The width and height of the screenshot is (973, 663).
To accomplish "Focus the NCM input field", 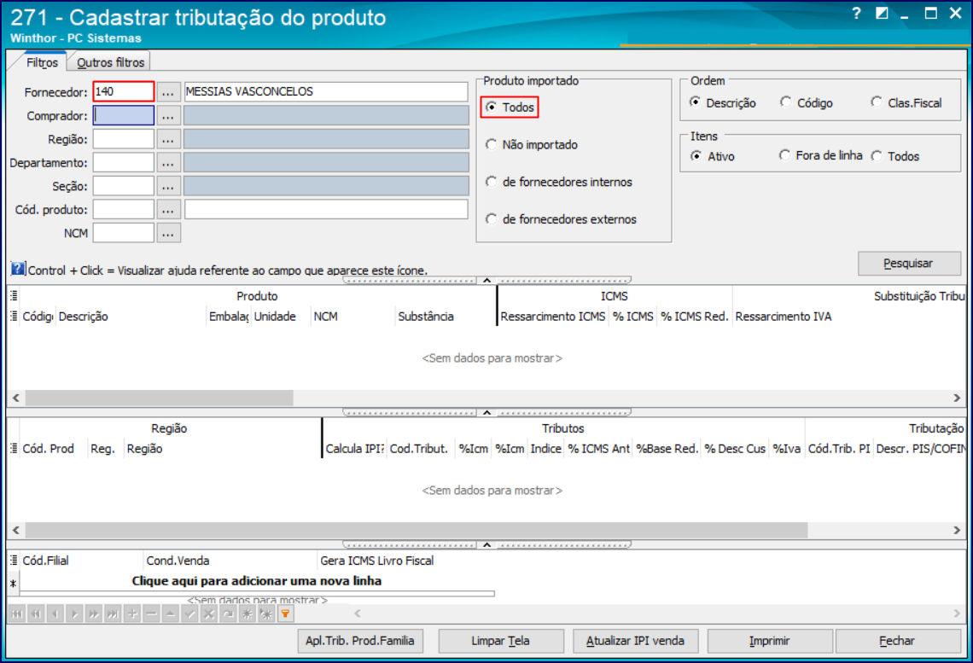I will coord(124,233).
